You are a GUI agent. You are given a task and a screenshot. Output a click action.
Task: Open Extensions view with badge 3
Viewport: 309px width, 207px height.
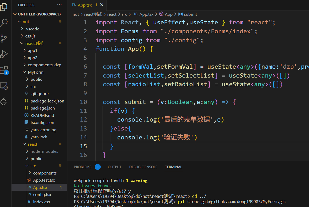click(x=4, y=70)
